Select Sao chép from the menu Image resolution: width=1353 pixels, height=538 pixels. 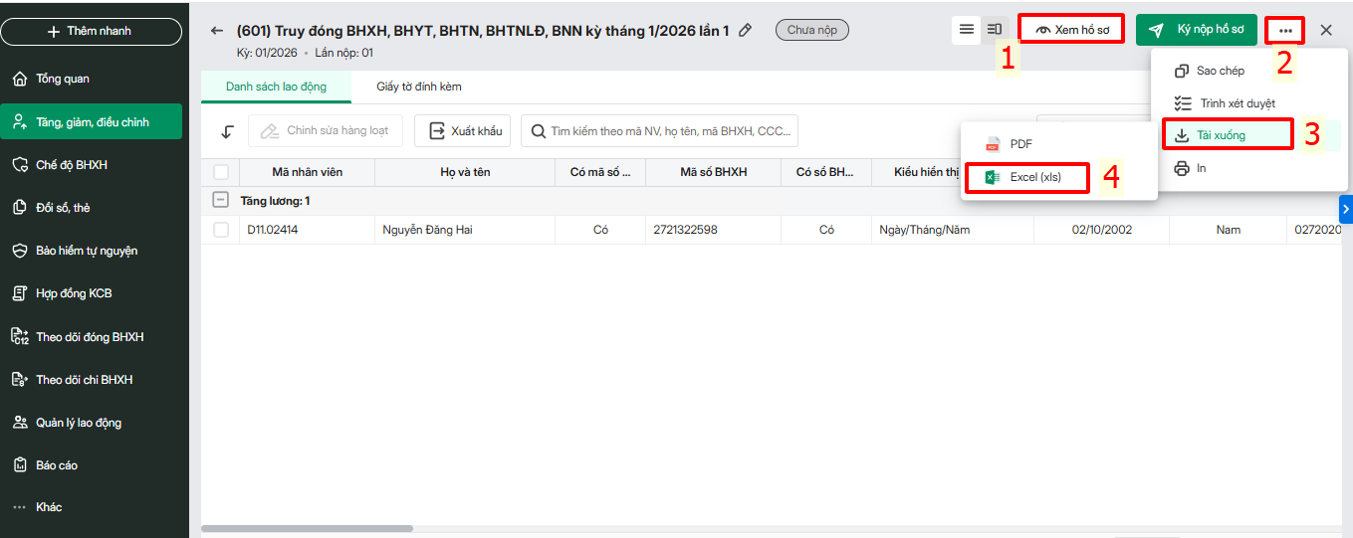coord(1220,71)
